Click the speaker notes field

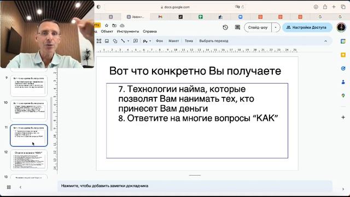(195, 186)
